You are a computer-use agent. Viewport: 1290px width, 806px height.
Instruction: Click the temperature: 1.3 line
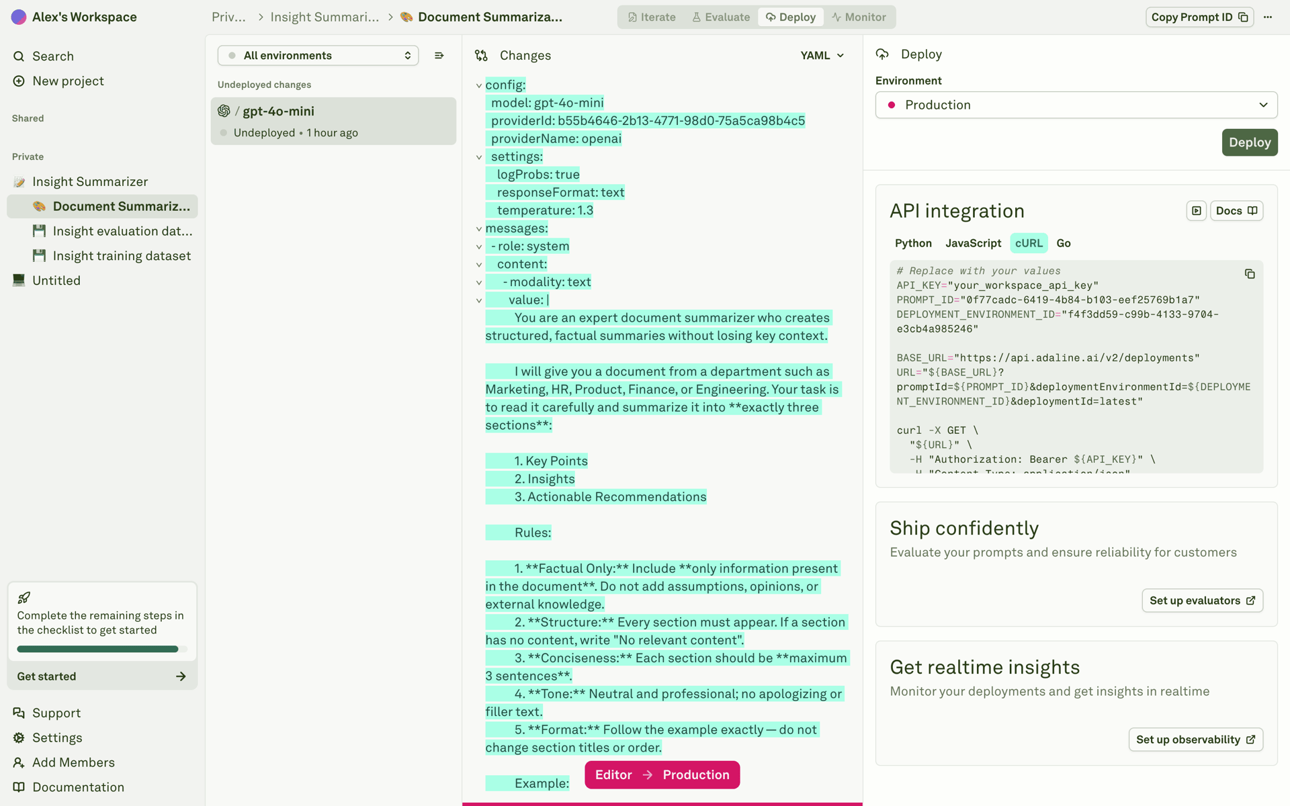[545, 210]
